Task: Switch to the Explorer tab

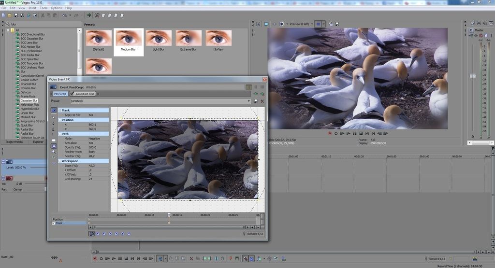Action: point(38,142)
